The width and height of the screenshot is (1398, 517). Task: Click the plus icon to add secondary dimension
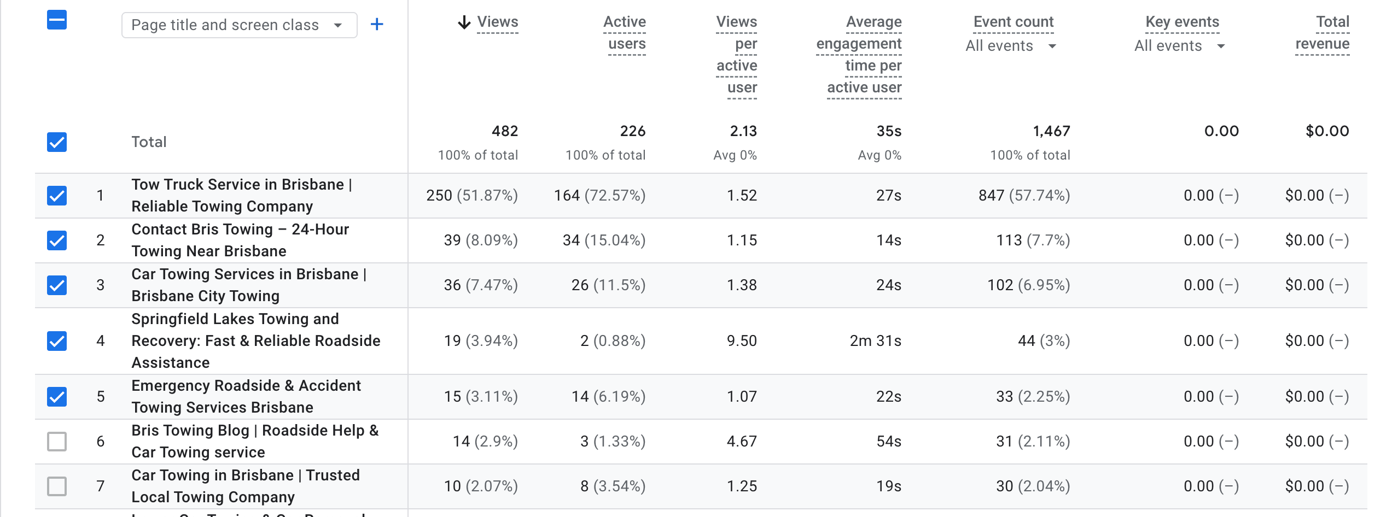[377, 25]
